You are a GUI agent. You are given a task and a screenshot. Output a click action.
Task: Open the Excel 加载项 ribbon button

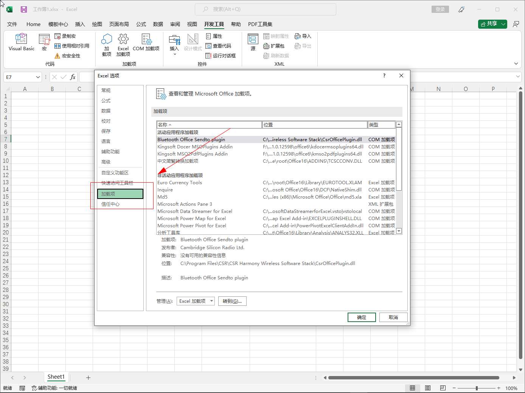click(x=123, y=45)
